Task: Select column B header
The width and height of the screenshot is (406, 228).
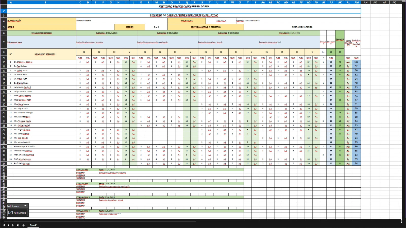Action: (x=45, y=2)
